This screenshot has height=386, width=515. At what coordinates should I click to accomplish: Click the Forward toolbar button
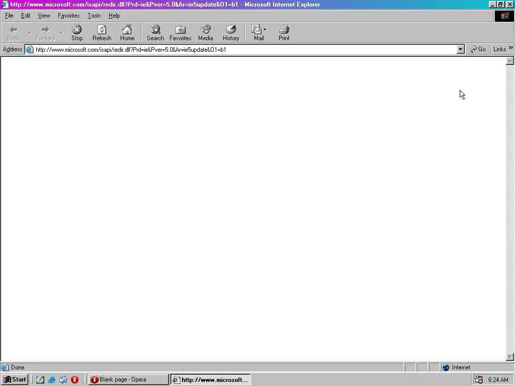coord(45,33)
